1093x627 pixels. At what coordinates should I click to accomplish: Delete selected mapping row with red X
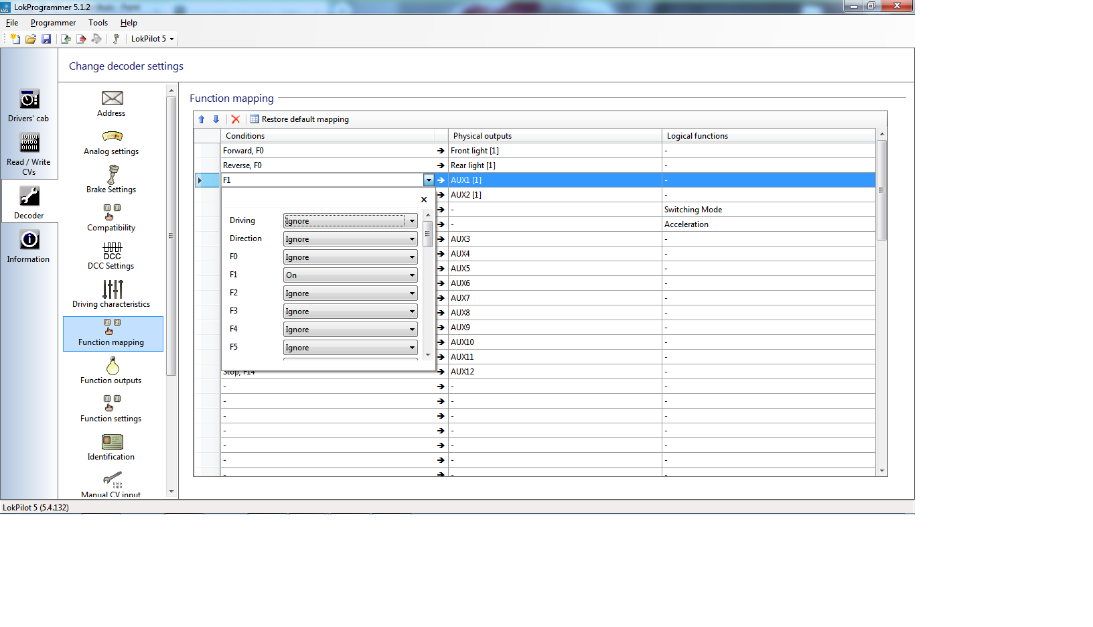pyautogui.click(x=236, y=119)
